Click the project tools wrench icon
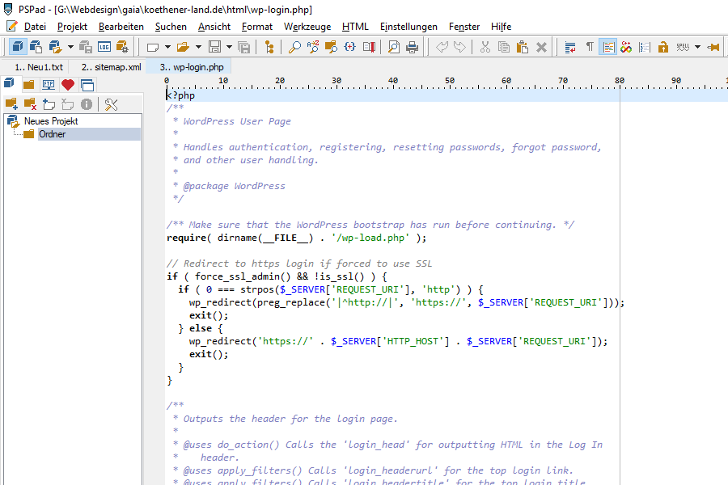Image resolution: width=728 pixels, height=485 pixels. 111,104
